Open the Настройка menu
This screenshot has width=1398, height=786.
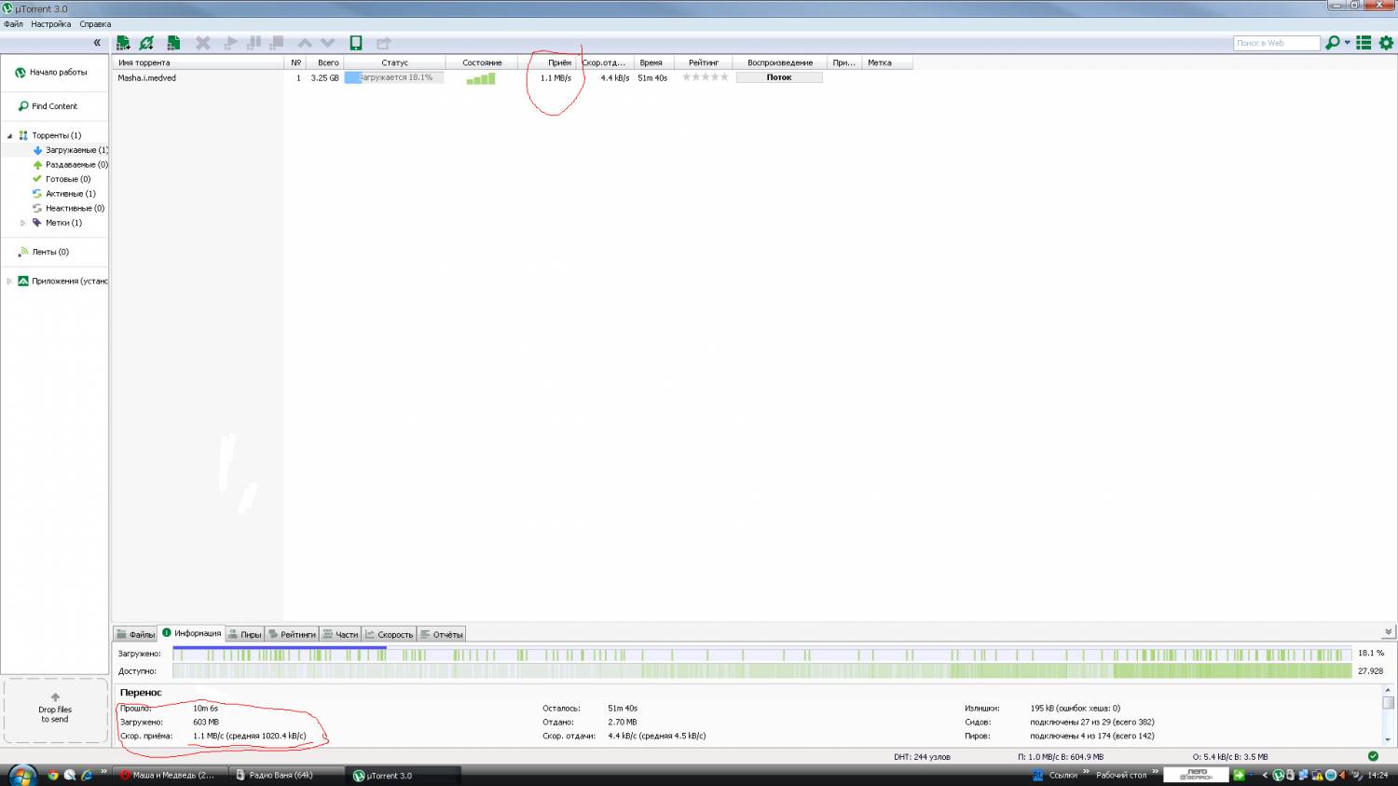50,24
